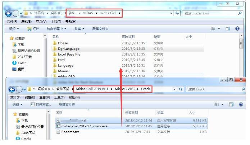This screenshot has height=145, width=250.
Task: Sort by 类型 column in top window
Action: 157,37
